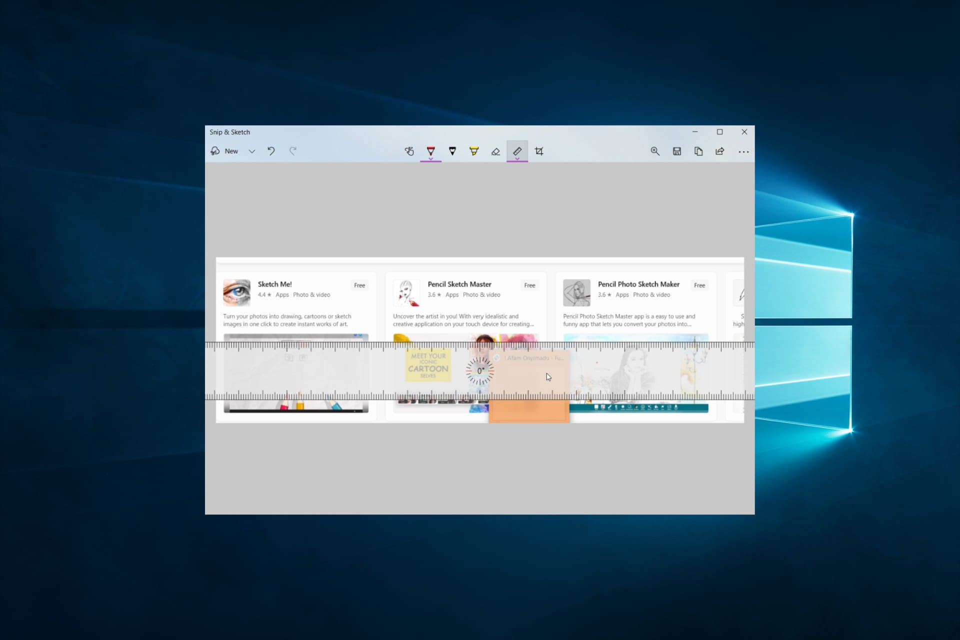Click the Sketch Me! app title
960x640 pixels.
pos(274,284)
